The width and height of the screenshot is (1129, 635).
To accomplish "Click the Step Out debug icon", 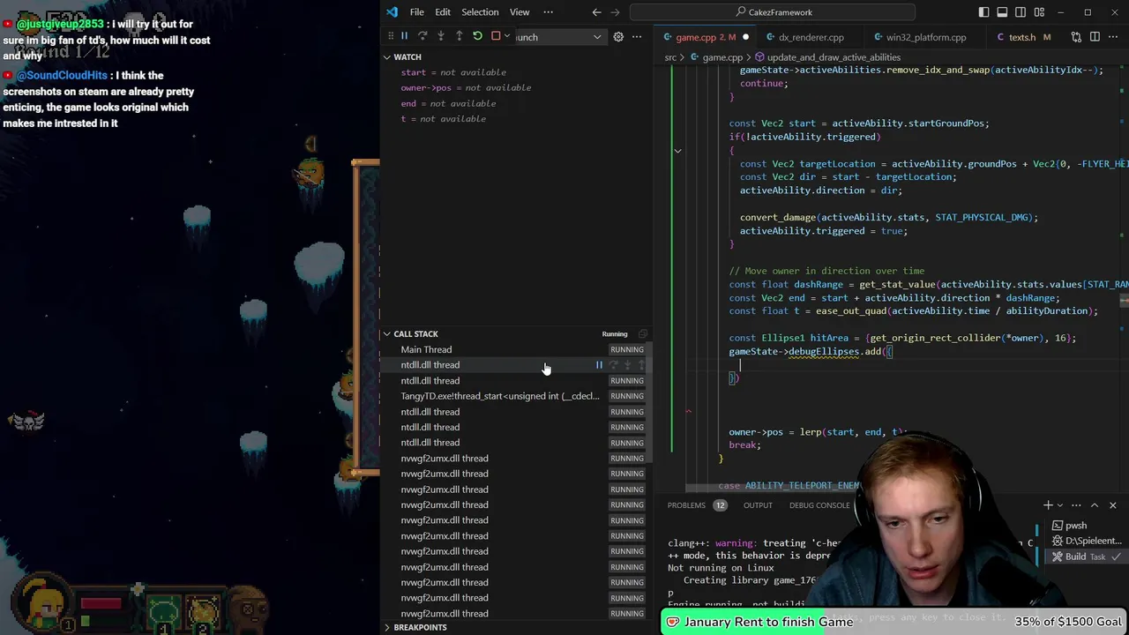I will [459, 36].
